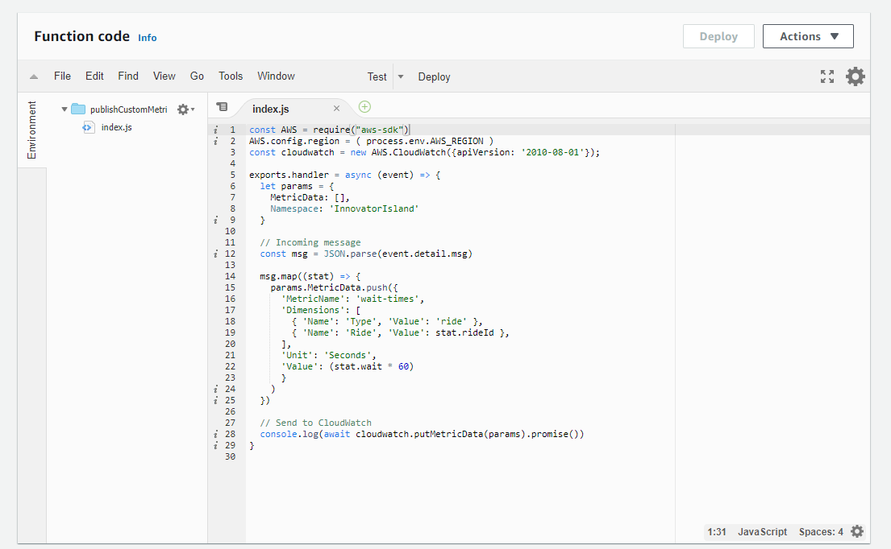Toggle the Environment side panel
Screen dimensions: 891x549
(x=32, y=130)
